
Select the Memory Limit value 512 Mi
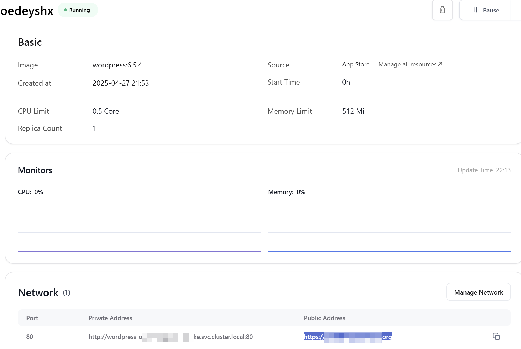(353, 111)
